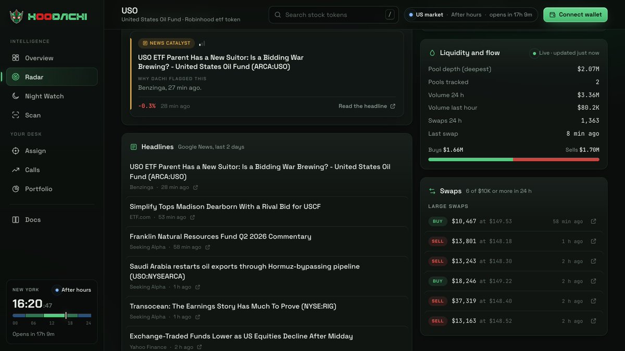Click the Overview grid icon
This screenshot has height=351, width=625.
16,58
